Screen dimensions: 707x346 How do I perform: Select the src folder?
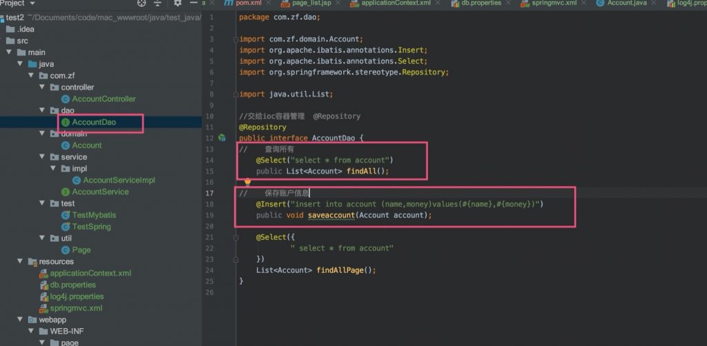pyautogui.click(x=22, y=41)
